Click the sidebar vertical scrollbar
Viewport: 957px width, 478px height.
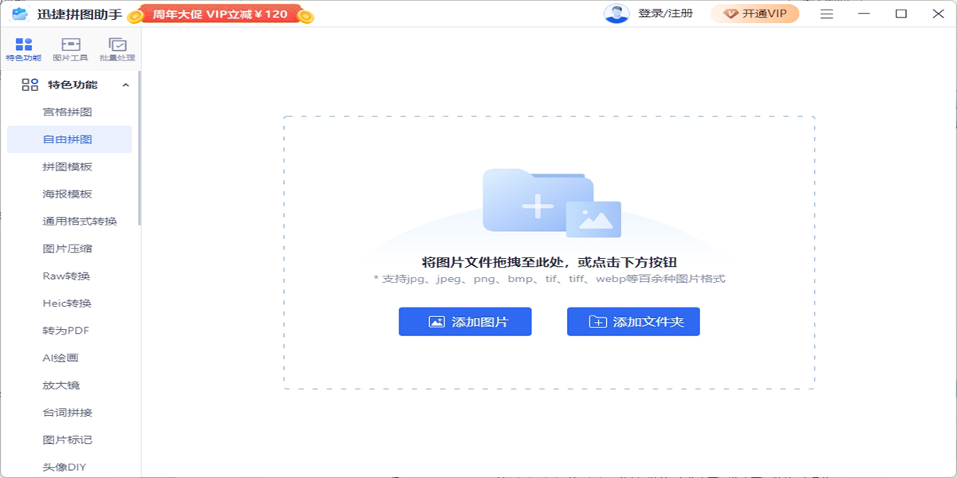point(140,147)
